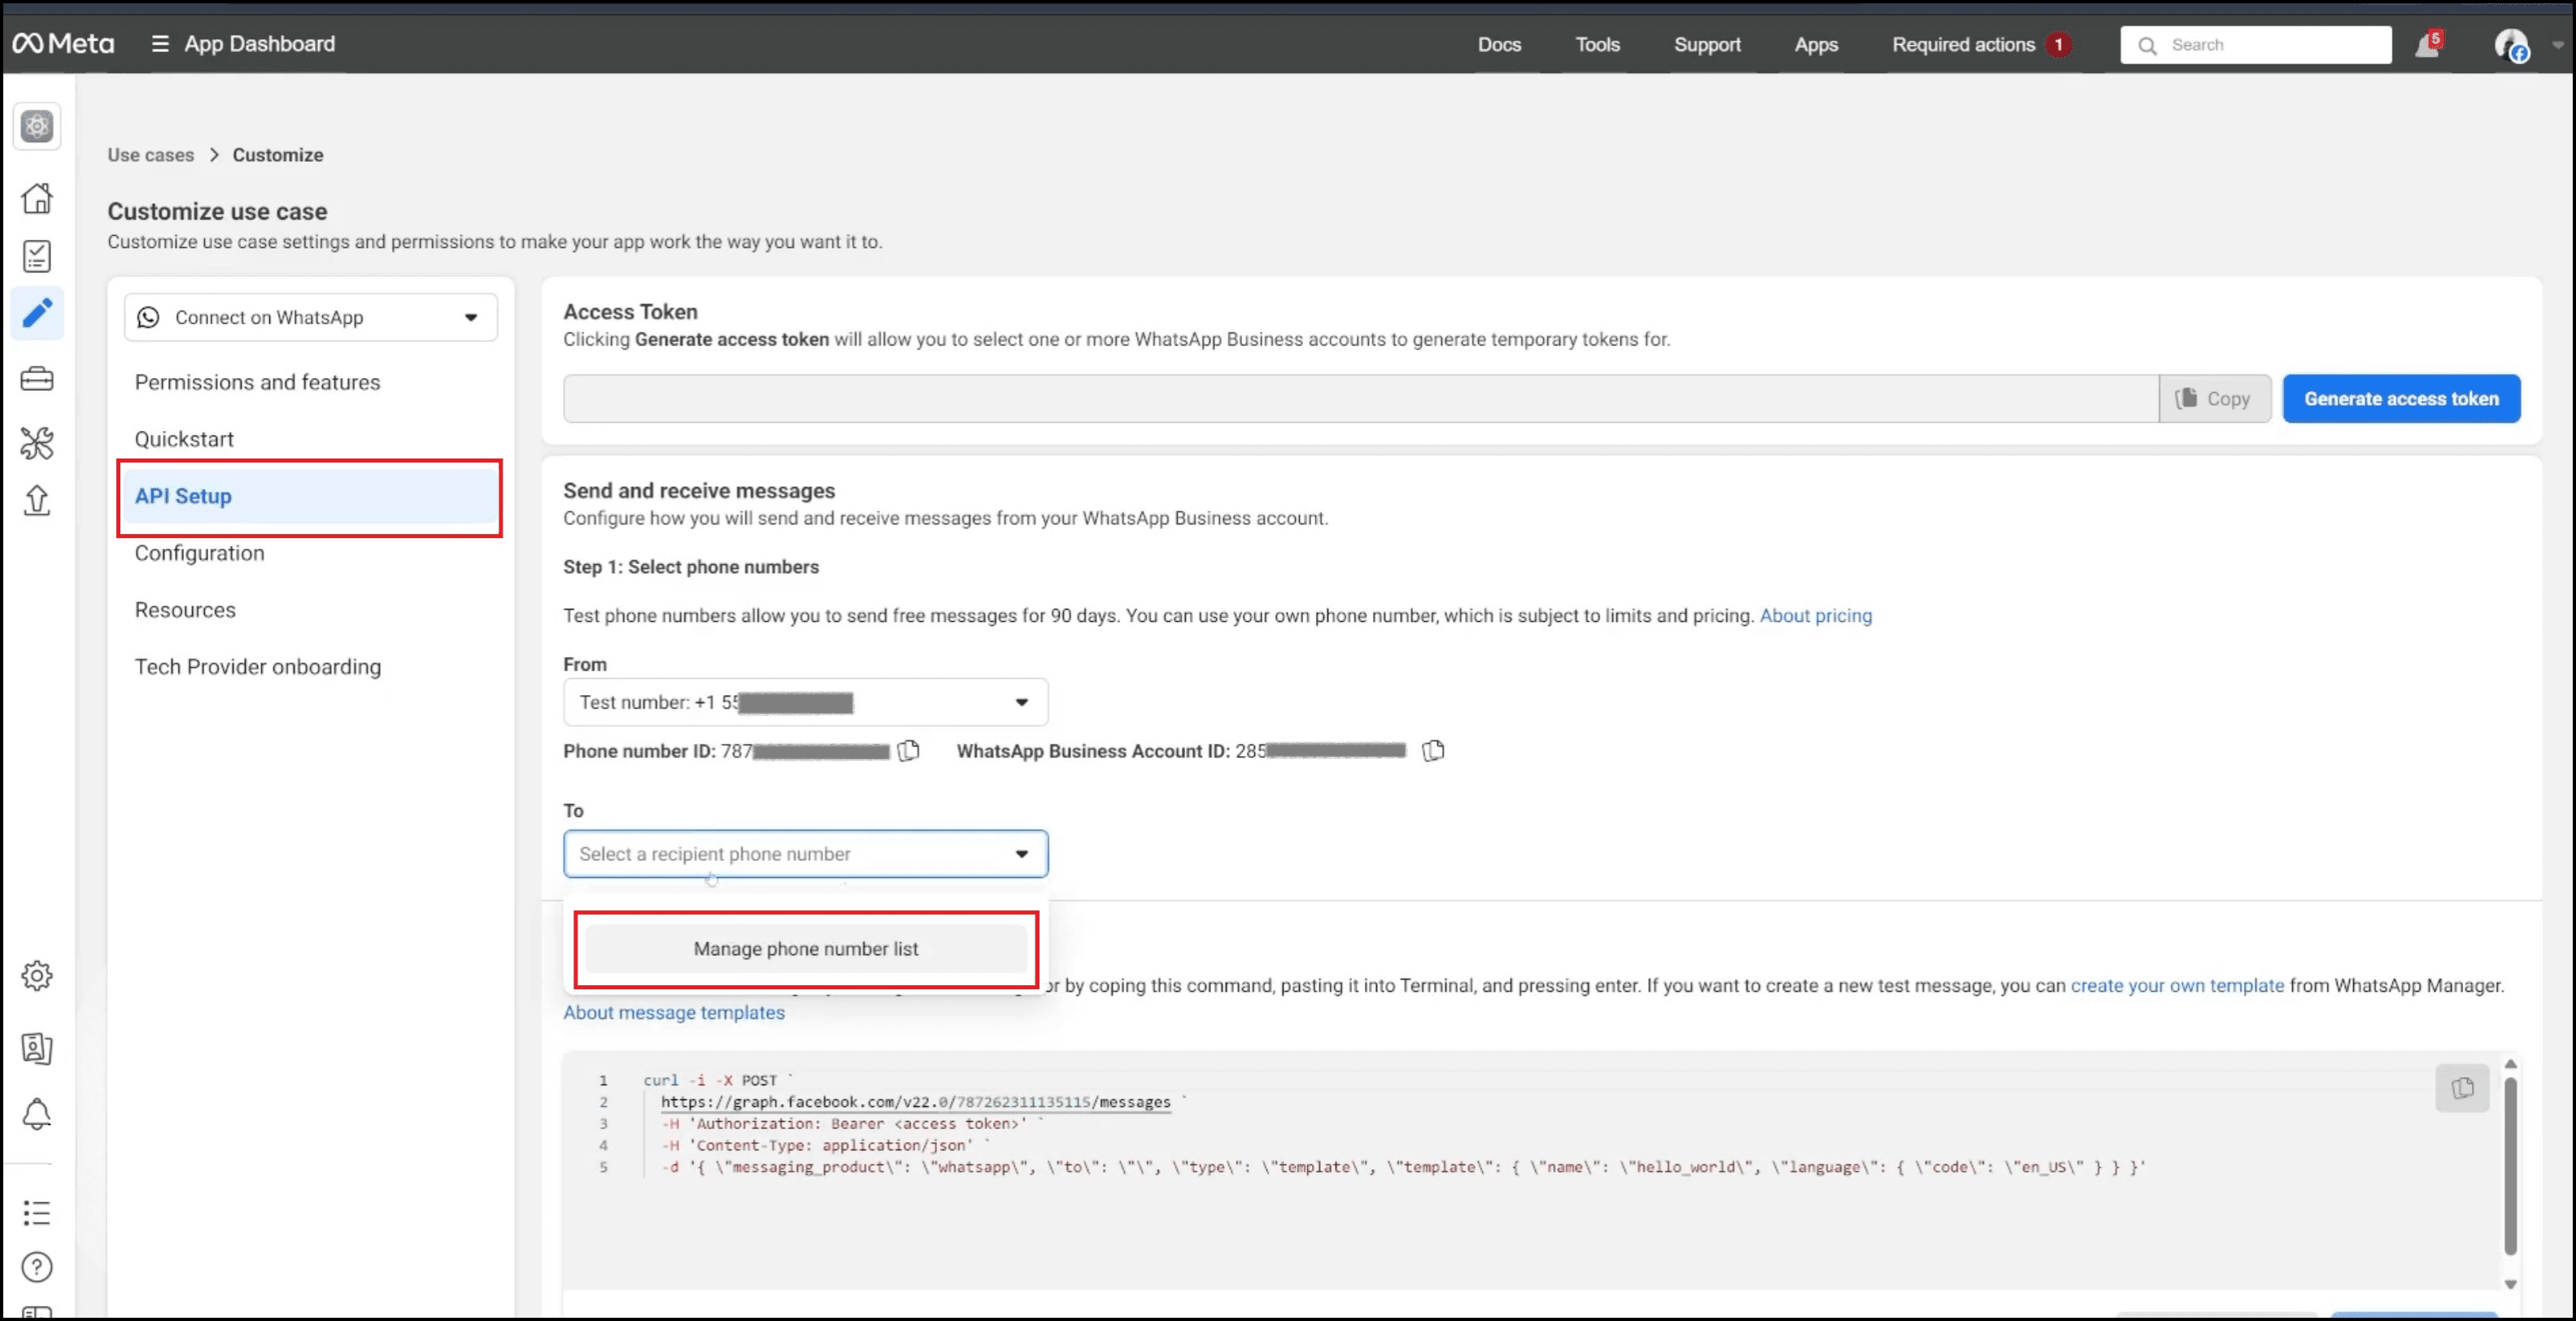Open the From test number dropdown
This screenshot has height=1321, width=2576.
805,702
